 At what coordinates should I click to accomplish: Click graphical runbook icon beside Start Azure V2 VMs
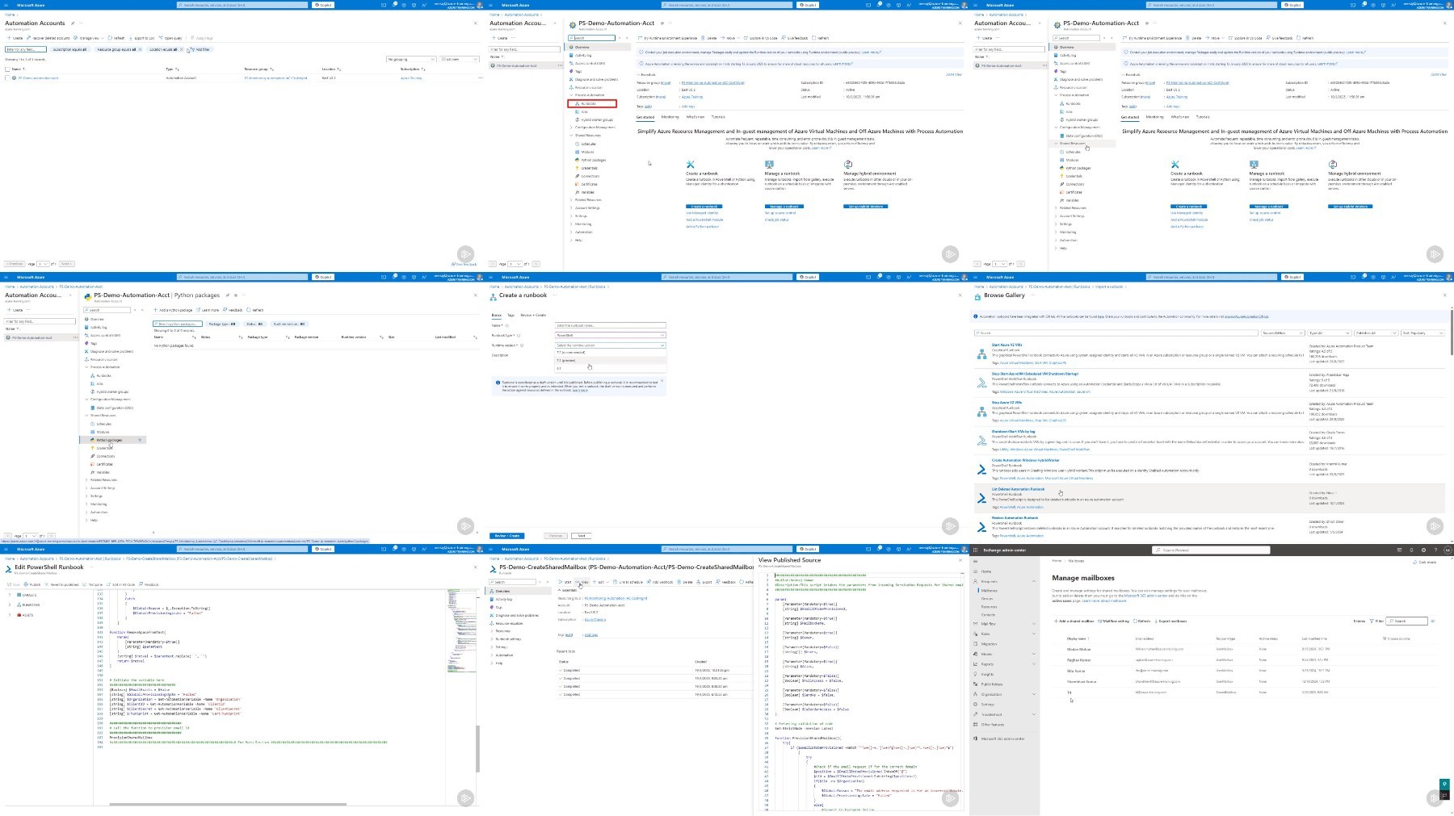pyautogui.click(x=981, y=354)
